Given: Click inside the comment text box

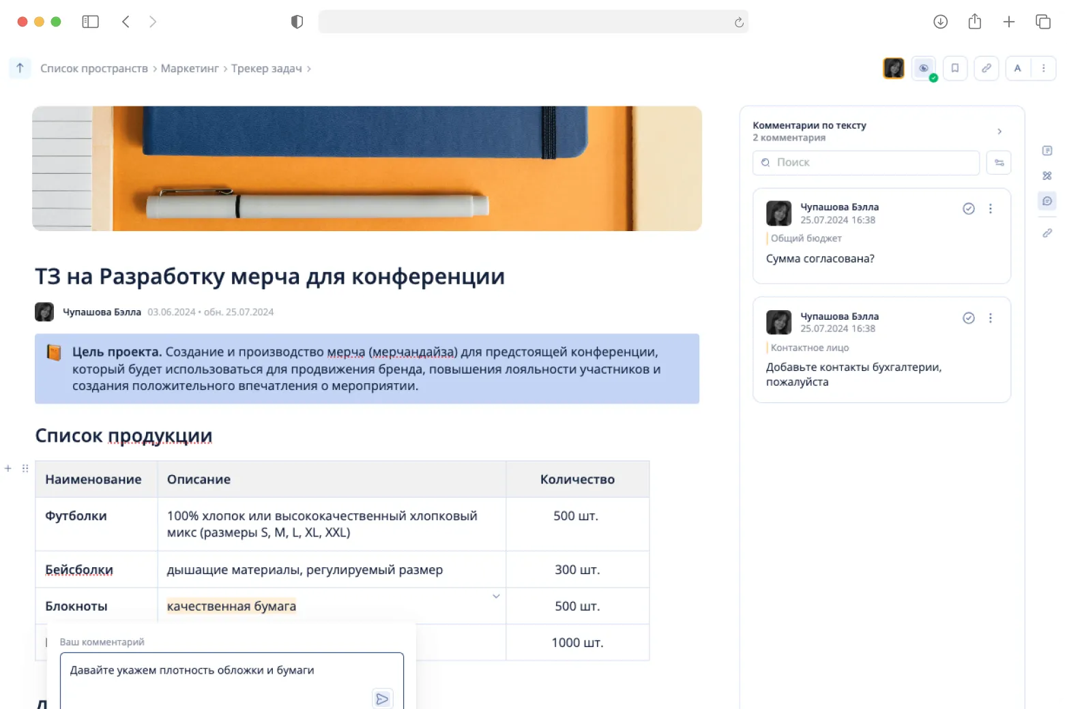Looking at the screenshot, I should tap(232, 680).
